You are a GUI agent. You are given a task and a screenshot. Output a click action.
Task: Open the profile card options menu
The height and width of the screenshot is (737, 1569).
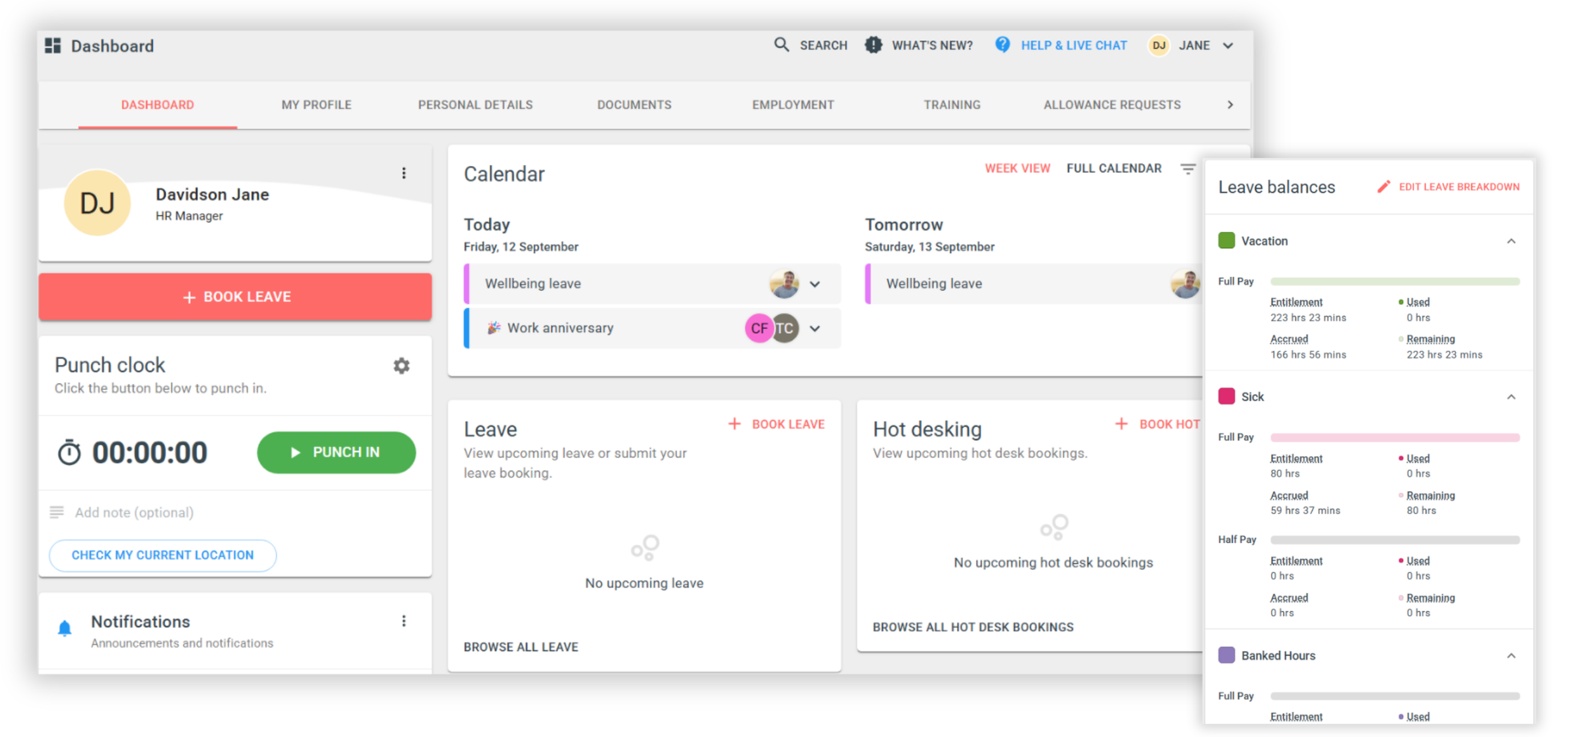point(404,173)
